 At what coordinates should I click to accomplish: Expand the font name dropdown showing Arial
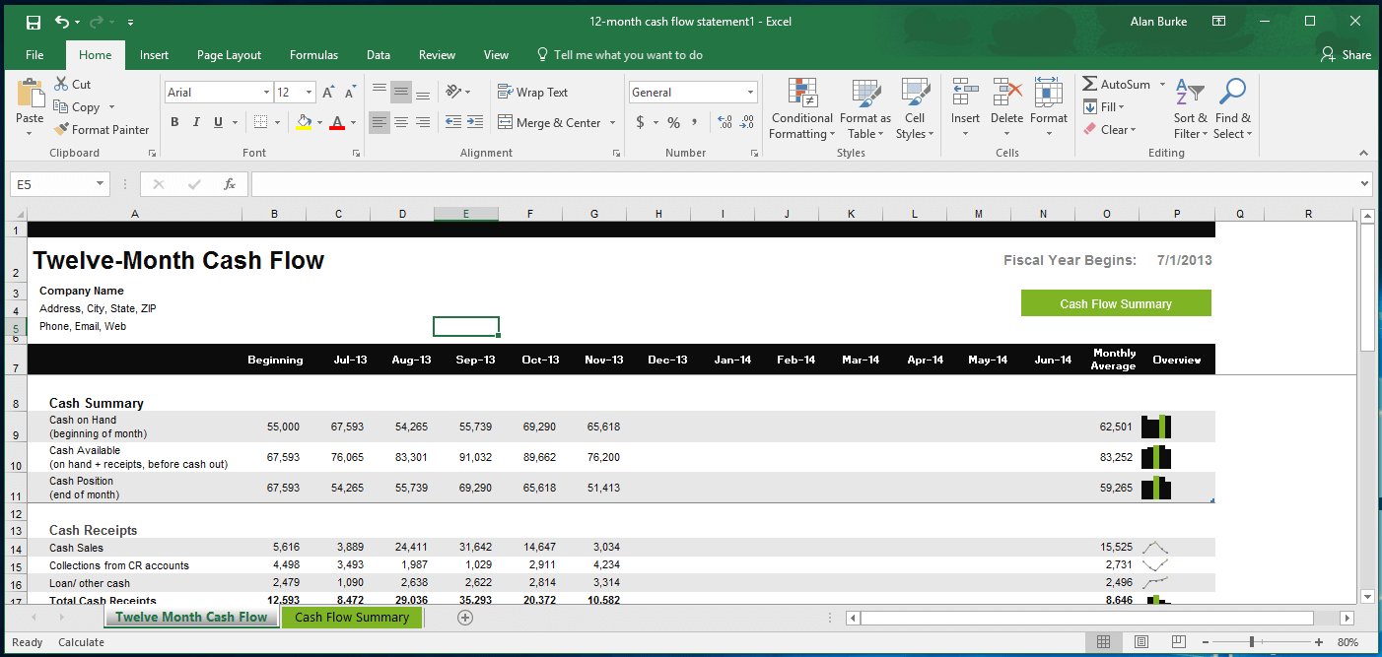pyautogui.click(x=266, y=93)
